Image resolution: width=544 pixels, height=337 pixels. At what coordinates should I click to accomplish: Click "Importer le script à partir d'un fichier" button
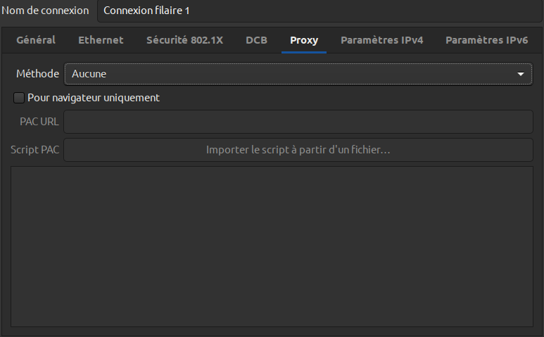[298, 150]
